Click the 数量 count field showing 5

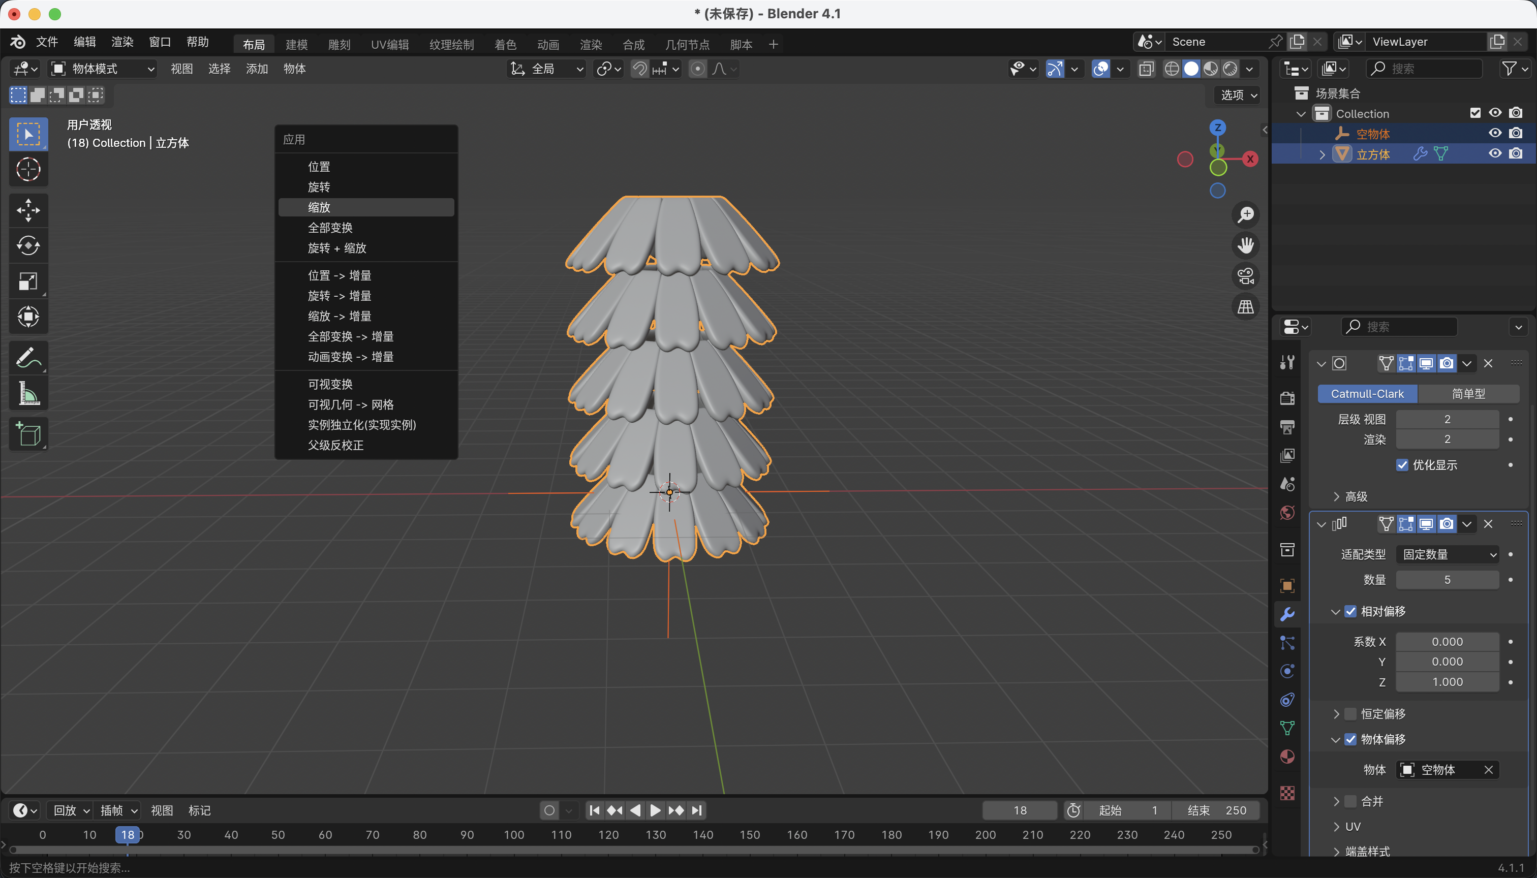click(x=1447, y=580)
